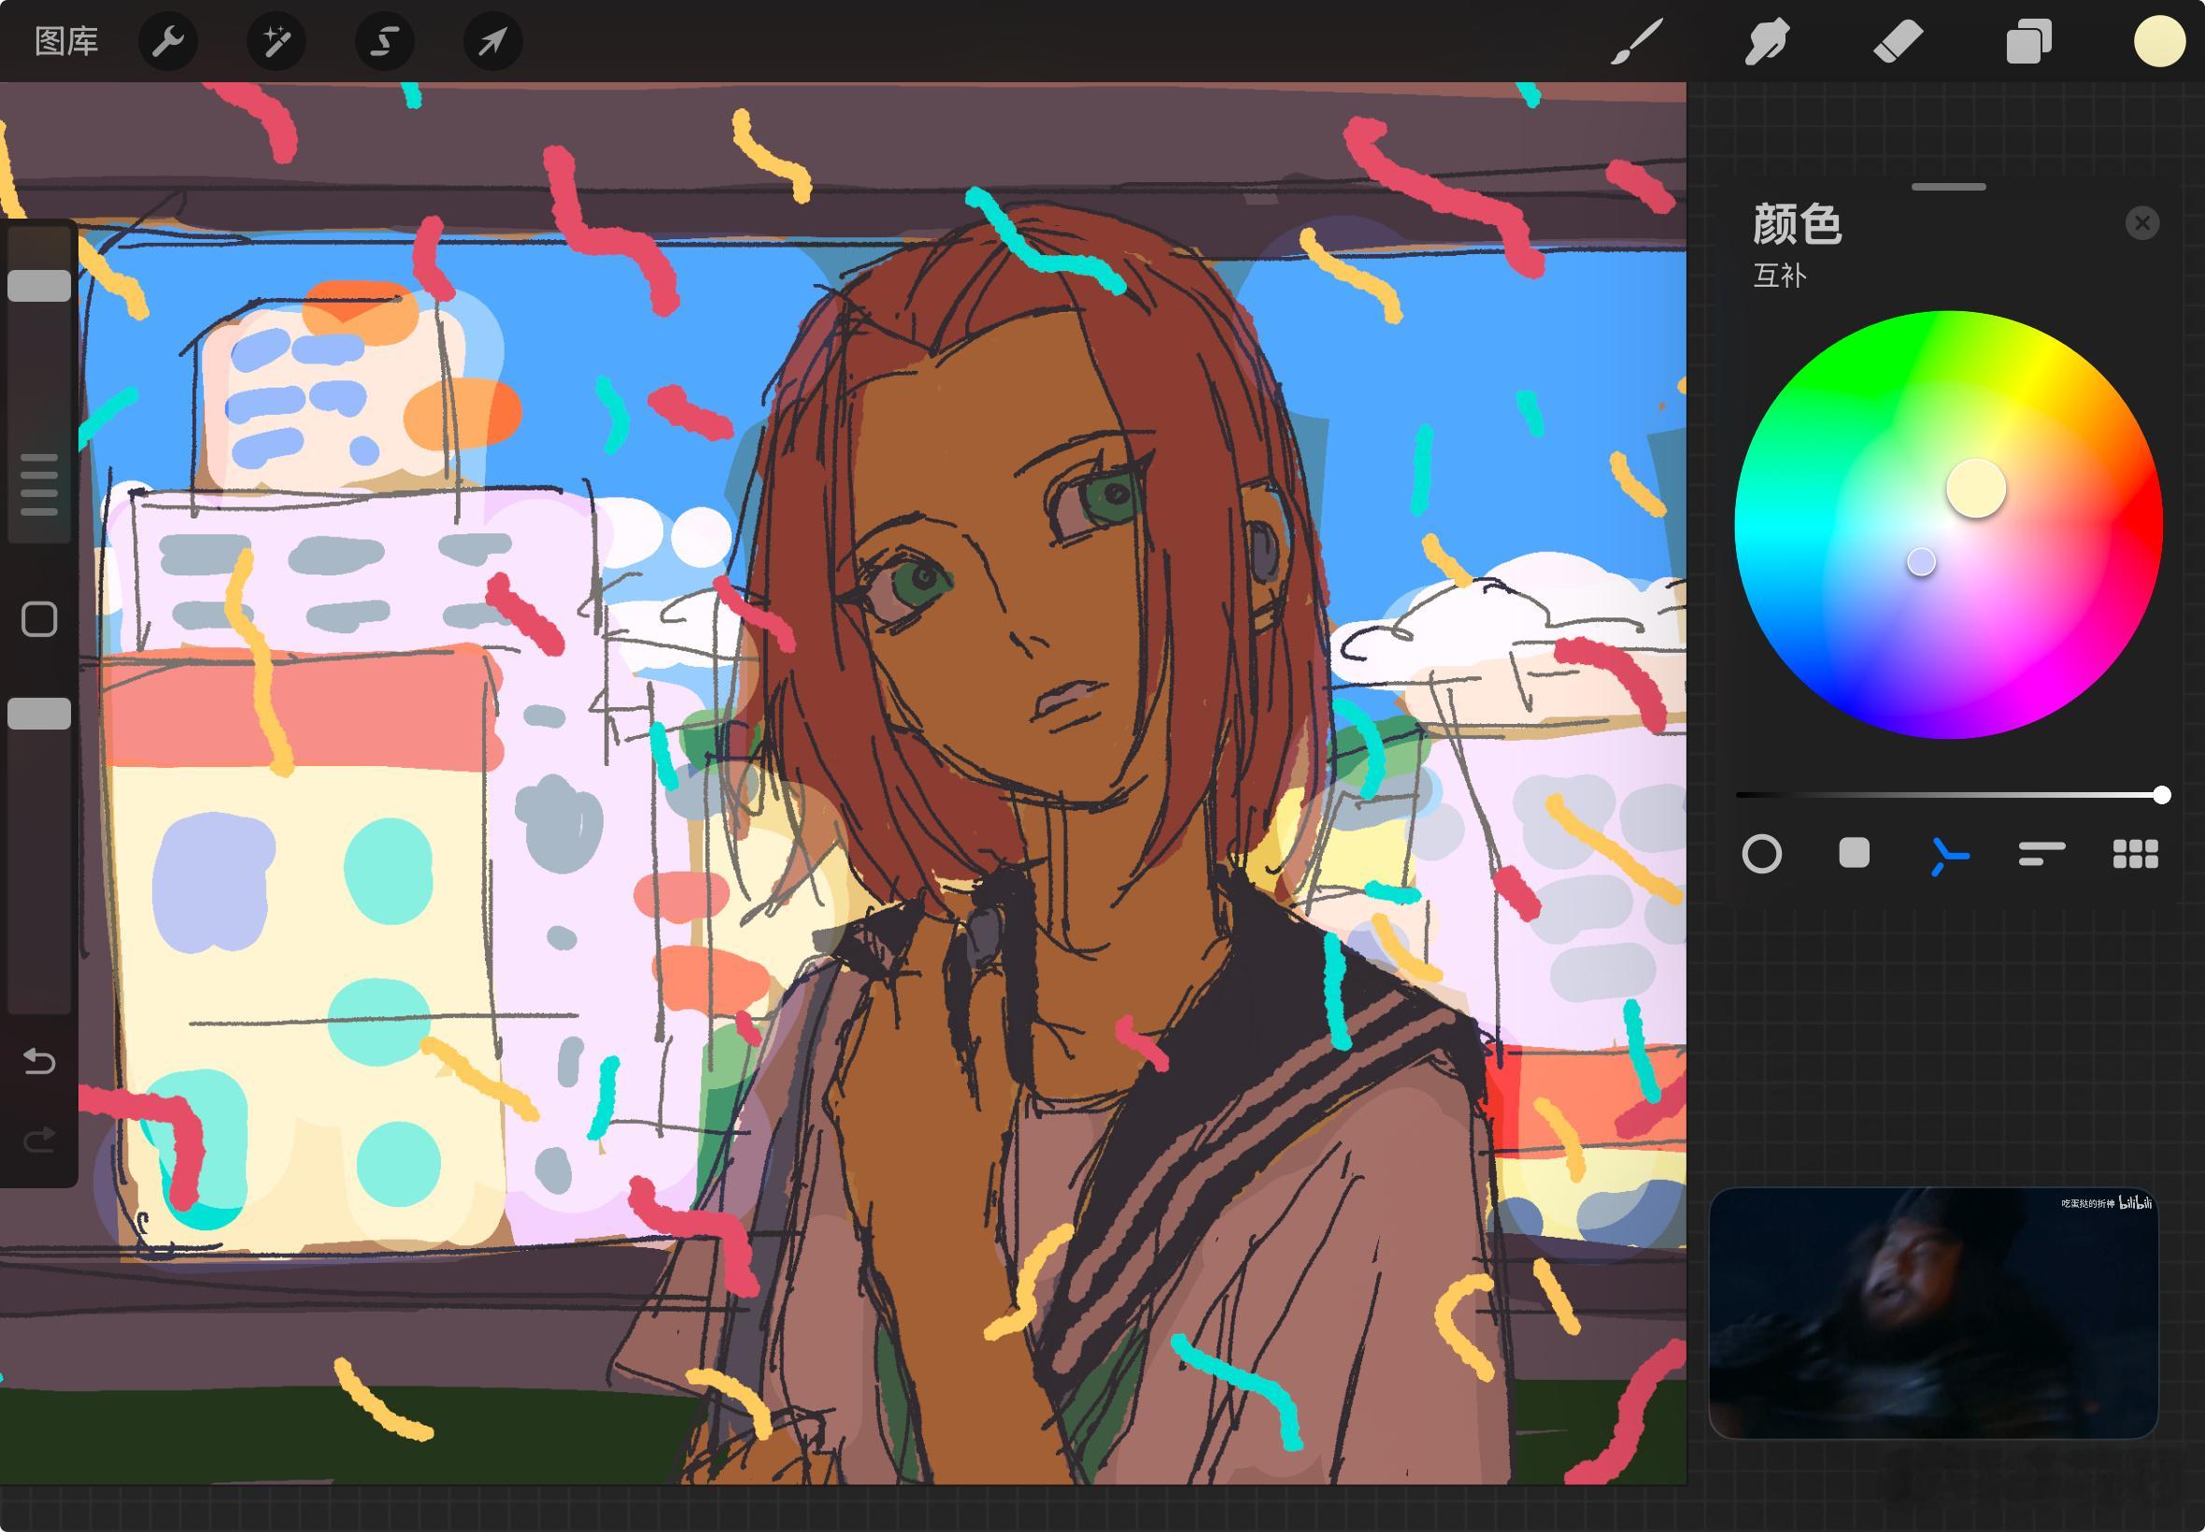Tap the sidebar grip lines handle
Viewport: 2205px width, 1532px height.
(39, 485)
